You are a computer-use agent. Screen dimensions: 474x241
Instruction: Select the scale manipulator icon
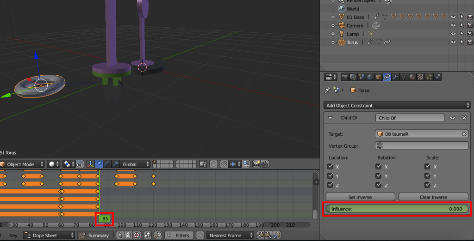(115, 164)
